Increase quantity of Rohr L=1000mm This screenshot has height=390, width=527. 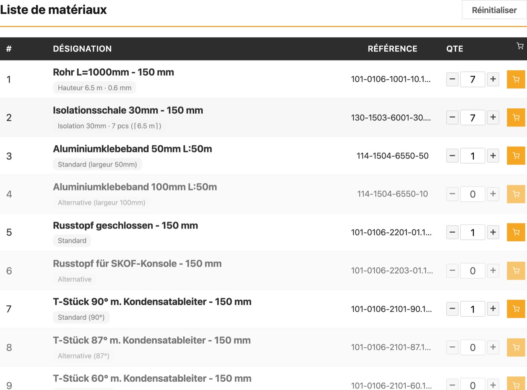[x=493, y=79]
